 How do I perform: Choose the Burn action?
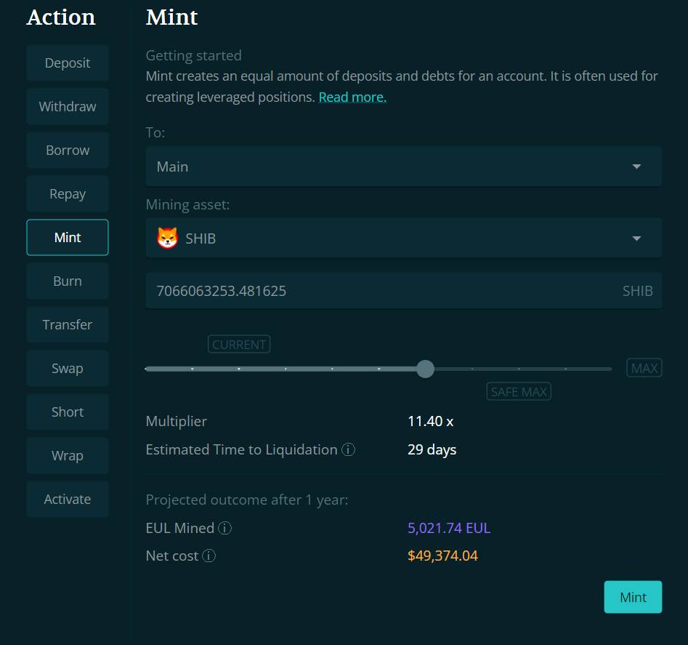point(68,281)
